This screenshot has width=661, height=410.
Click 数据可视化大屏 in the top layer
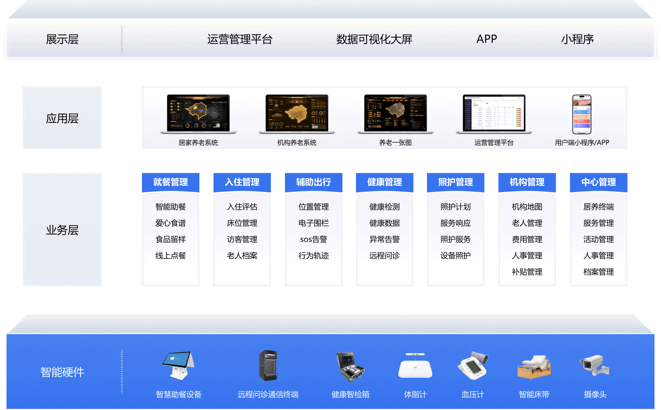(x=374, y=39)
